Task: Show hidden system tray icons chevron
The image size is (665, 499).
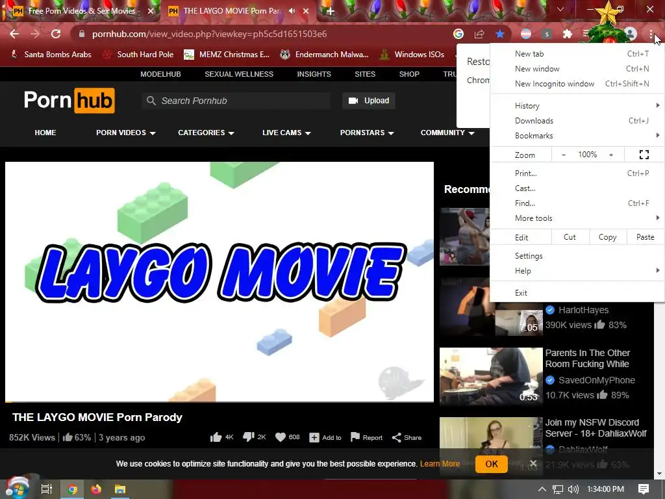Action: pos(542,489)
